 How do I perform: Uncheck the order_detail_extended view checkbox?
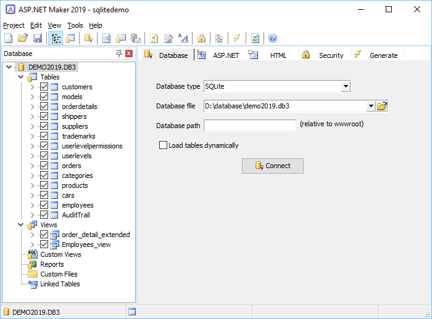coord(44,235)
